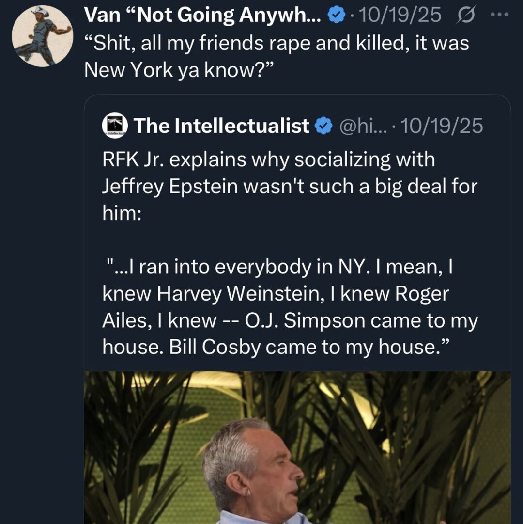Viewport: 523px width, 524px height.
Task: Open Van's profile avatar picture
Action: pyautogui.click(x=42, y=37)
